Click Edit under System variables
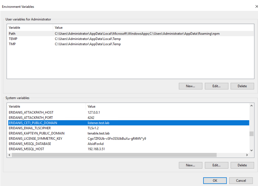This screenshot has width=258, height=186. click(216, 165)
